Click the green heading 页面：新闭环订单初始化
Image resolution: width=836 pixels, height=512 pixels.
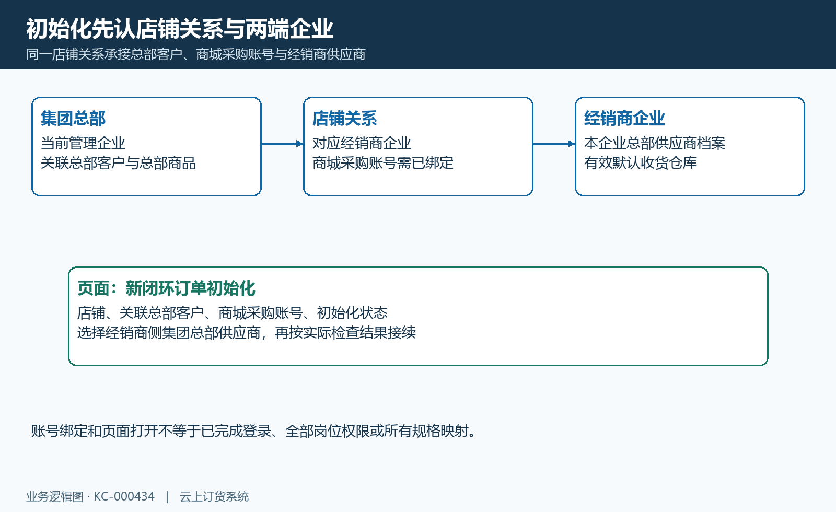click(x=166, y=288)
